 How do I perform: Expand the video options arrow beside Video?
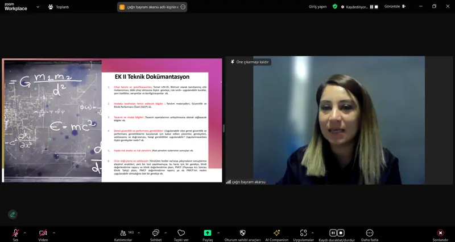[53, 233]
